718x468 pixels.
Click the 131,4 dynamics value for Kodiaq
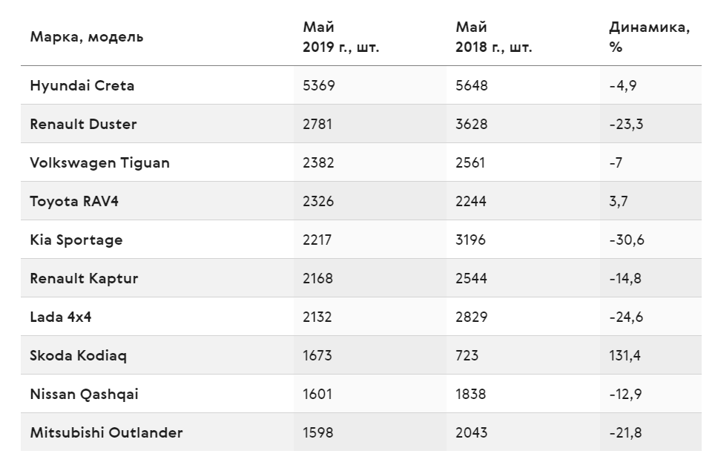[625, 356]
